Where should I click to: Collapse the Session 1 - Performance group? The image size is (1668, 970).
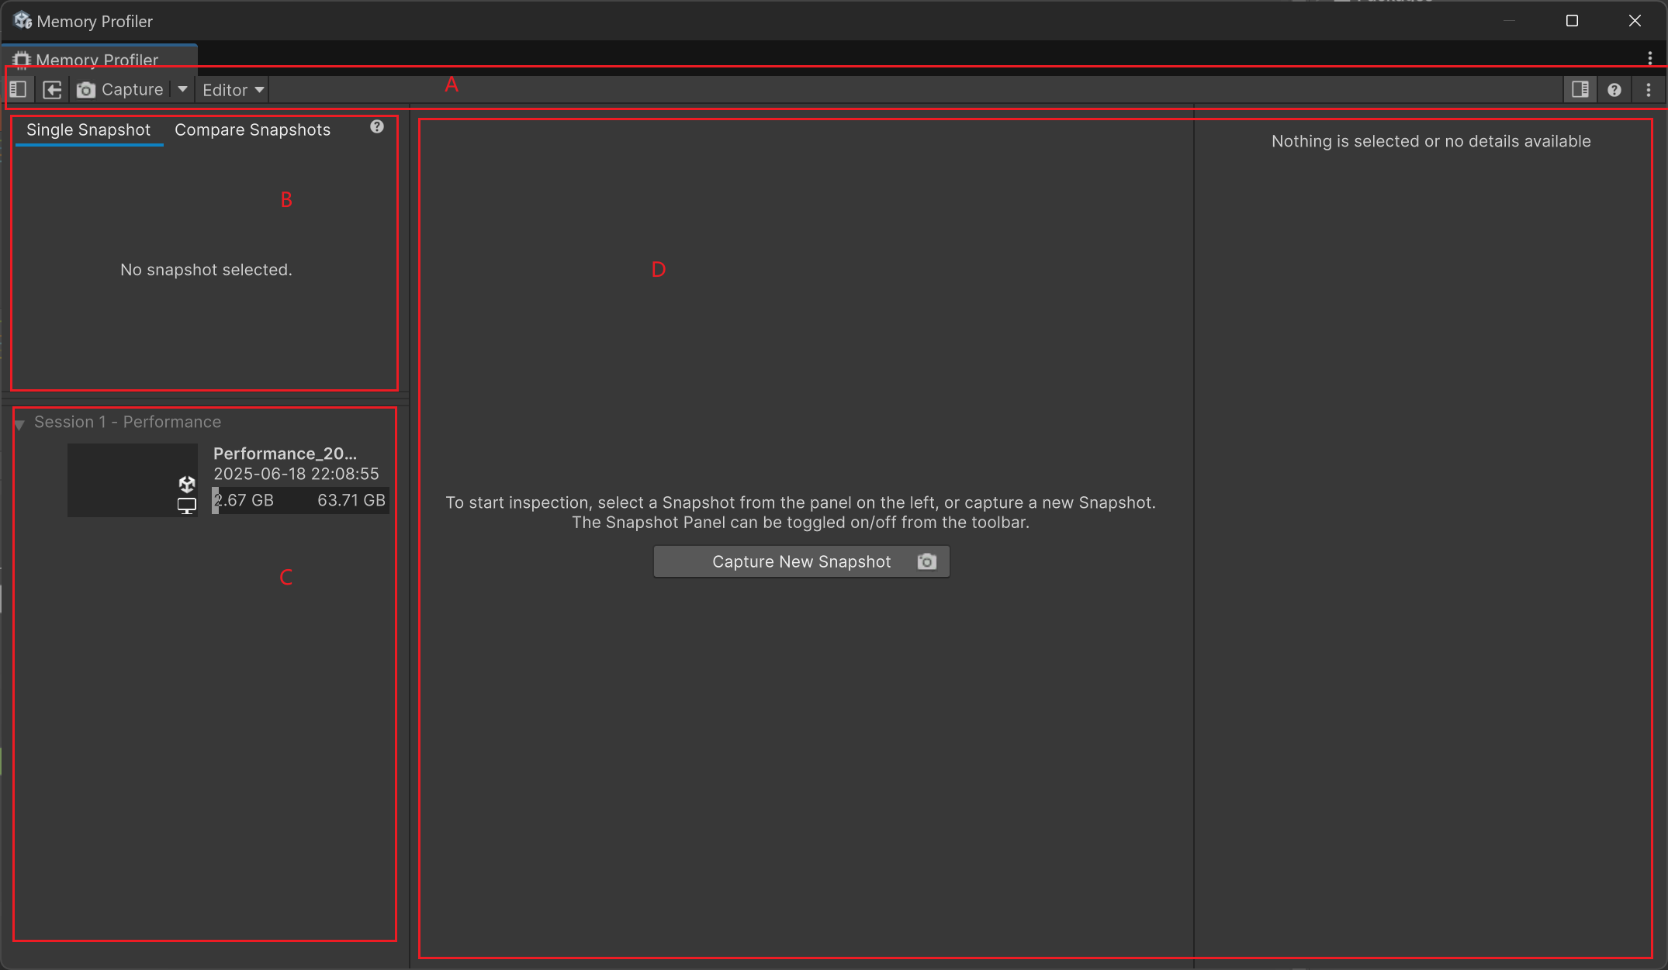click(20, 423)
